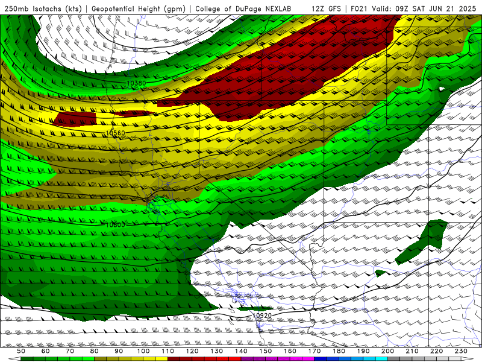Select the magenta swatch ending at 170
Image resolution: width=482 pixels, height=362 pixels.
308,358
